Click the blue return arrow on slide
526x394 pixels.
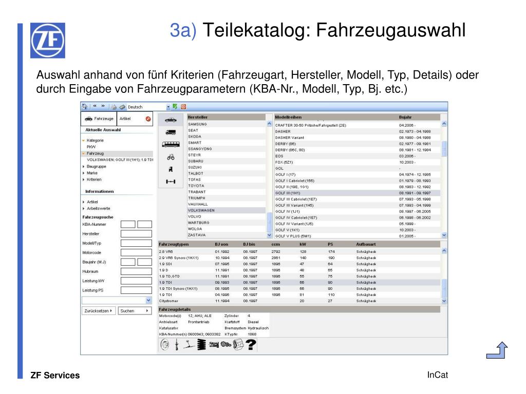pyautogui.click(x=497, y=350)
